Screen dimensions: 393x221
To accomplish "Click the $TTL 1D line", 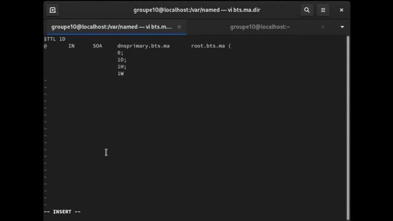I will [55, 39].
